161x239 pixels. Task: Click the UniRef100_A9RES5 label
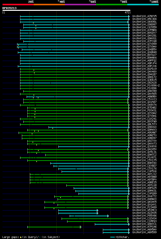144,182
